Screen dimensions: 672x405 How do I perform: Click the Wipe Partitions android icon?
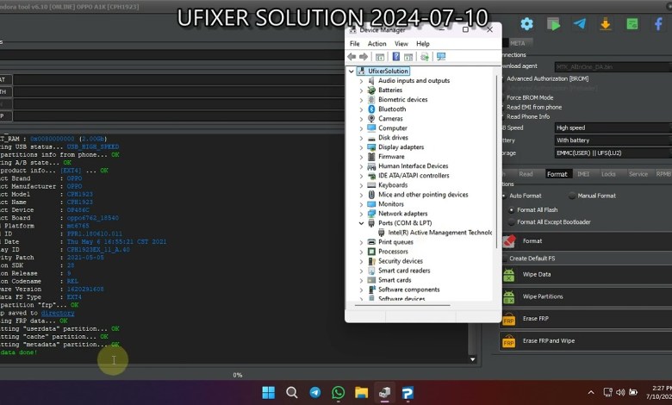pyautogui.click(x=509, y=296)
